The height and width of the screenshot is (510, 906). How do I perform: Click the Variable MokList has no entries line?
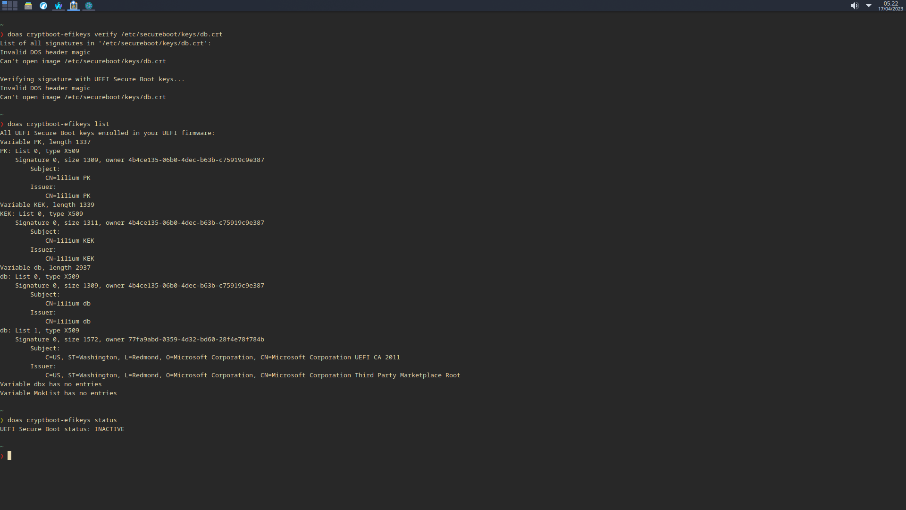coord(58,393)
